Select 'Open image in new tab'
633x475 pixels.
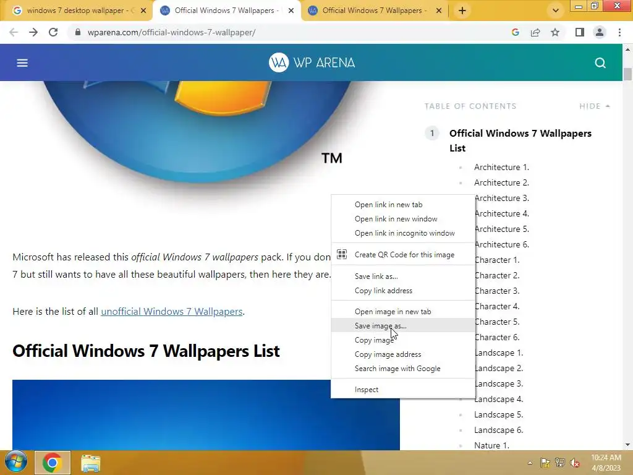tap(403, 312)
